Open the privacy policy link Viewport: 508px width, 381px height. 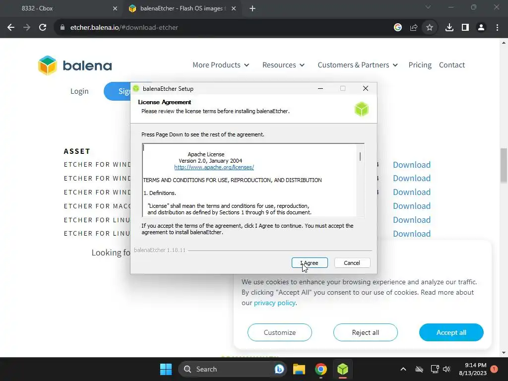pyautogui.click(x=274, y=303)
